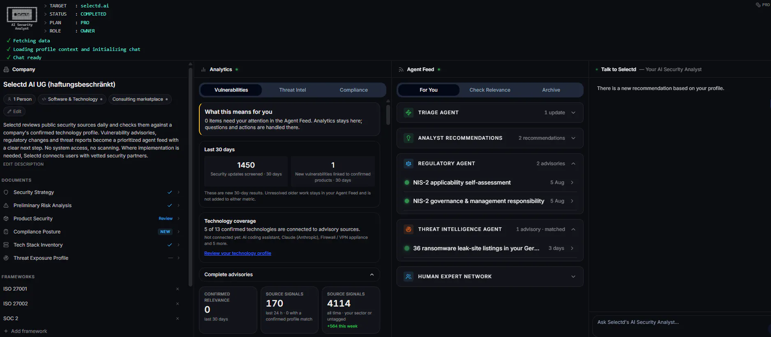771x337 pixels.
Task: Click Review on Product Security
Action: click(x=166, y=219)
